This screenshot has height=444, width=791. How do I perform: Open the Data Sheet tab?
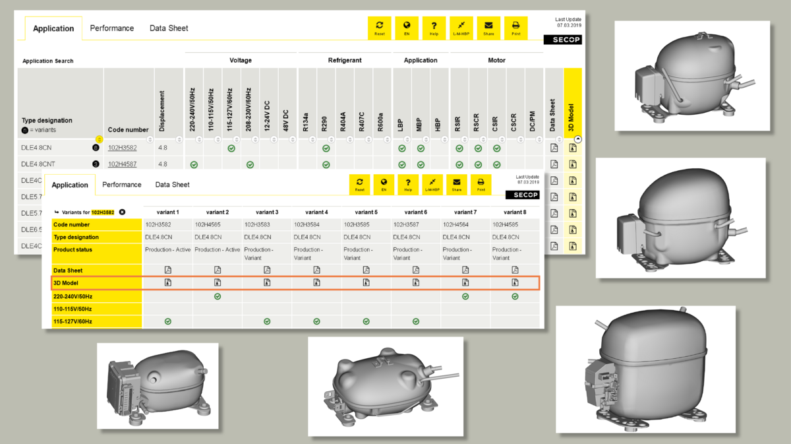(169, 28)
